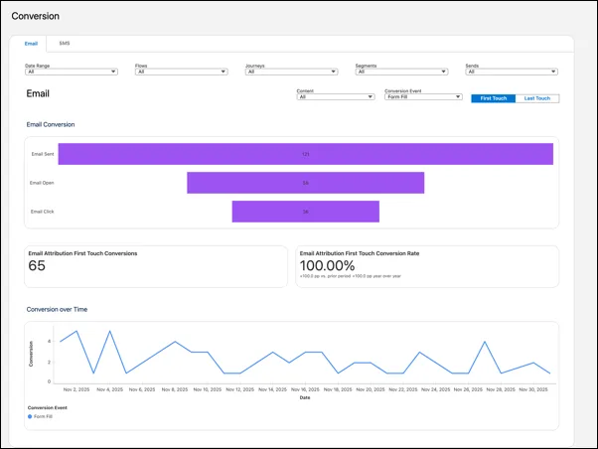Expand the Flows filter dropdown
Viewport: 598px width, 449px height.
181,72
